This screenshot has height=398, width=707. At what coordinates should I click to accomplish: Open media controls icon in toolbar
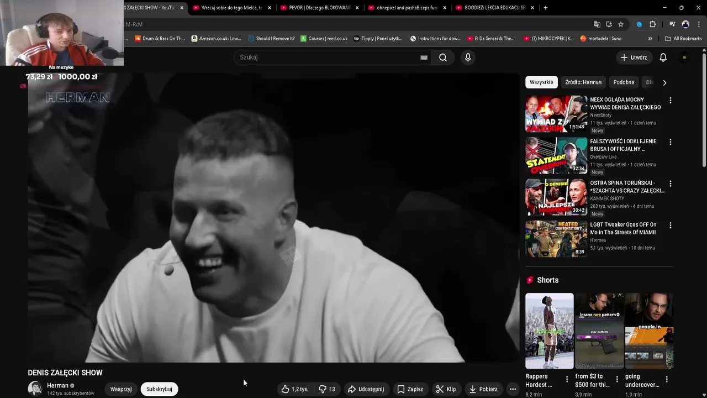tap(672, 24)
